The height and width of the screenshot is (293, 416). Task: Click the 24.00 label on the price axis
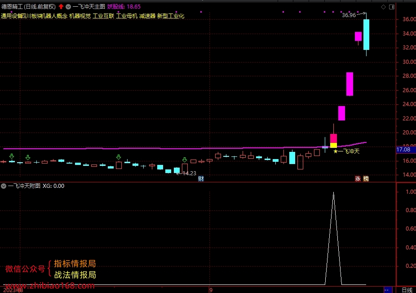pos(409,104)
